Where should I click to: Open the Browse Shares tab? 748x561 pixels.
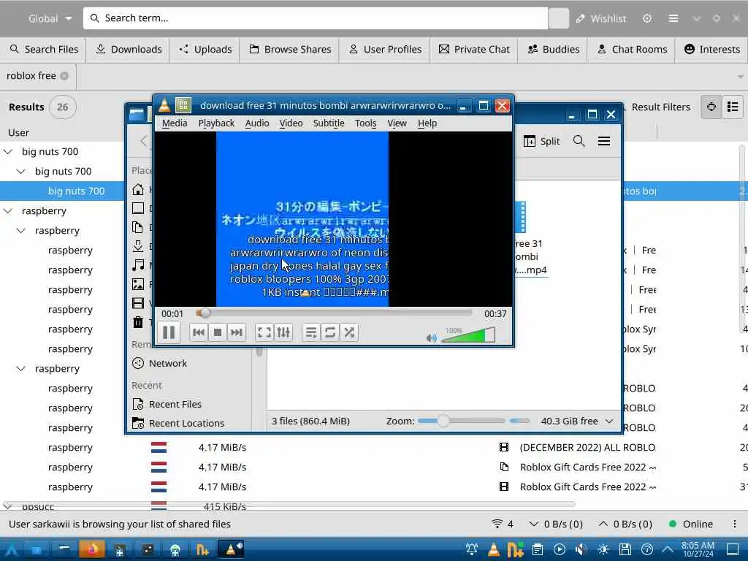click(x=289, y=49)
